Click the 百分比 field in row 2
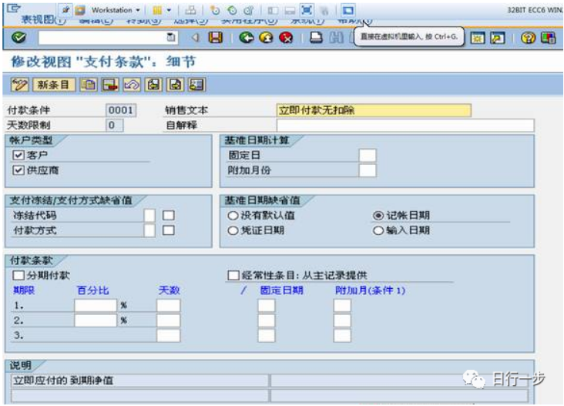Viewport: 564px width, 406px height. [x=96, y=320]
